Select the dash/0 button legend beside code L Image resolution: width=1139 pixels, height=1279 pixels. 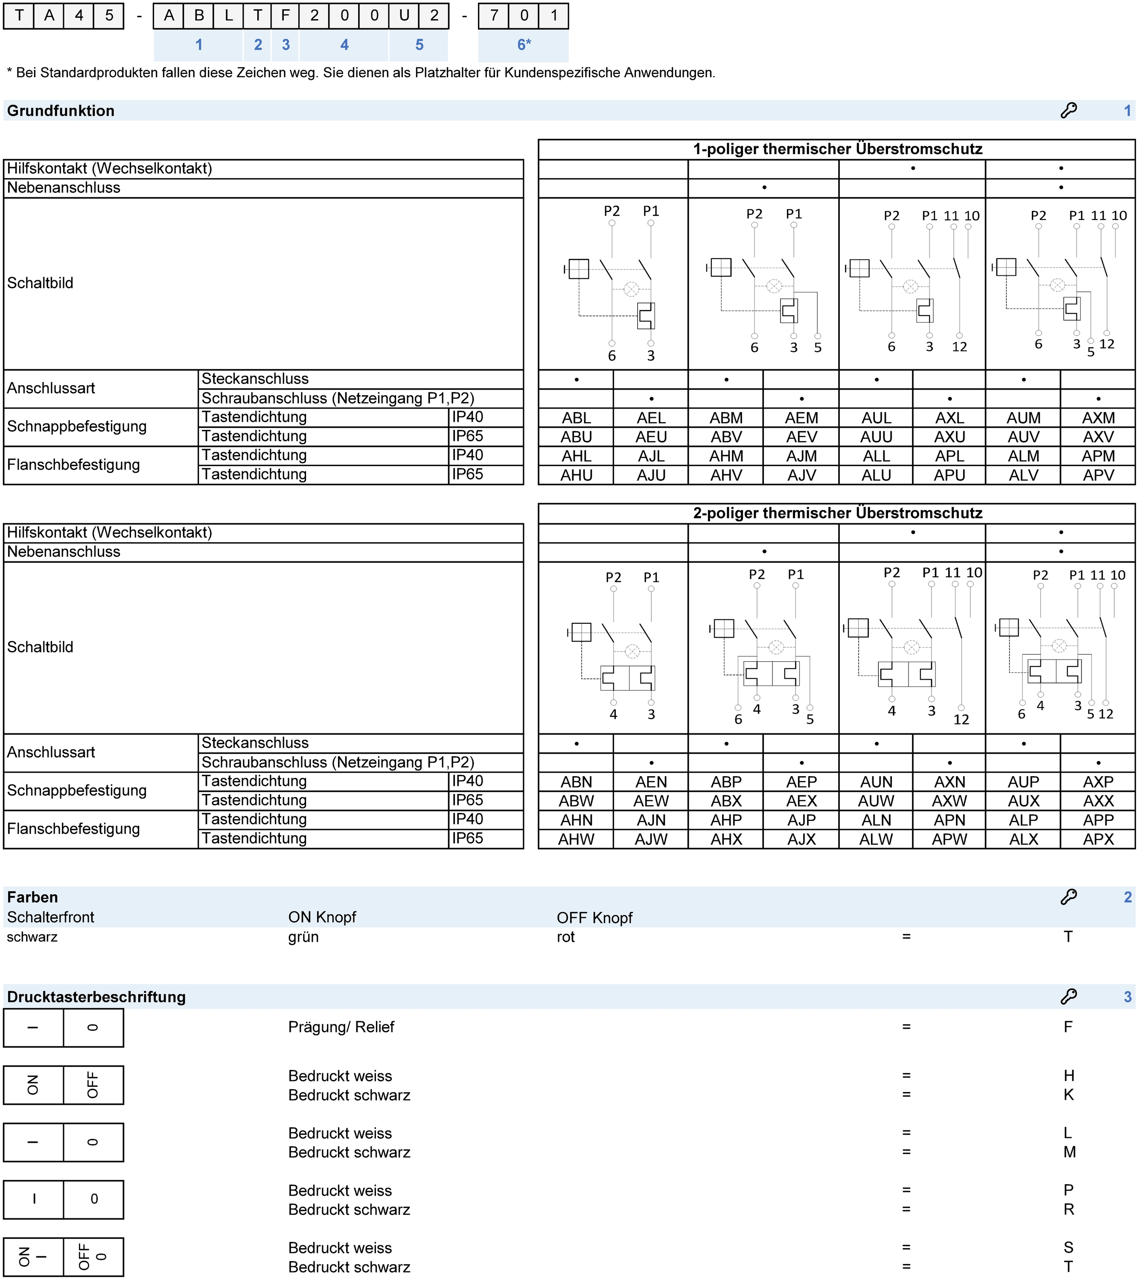pos(63,1142)
